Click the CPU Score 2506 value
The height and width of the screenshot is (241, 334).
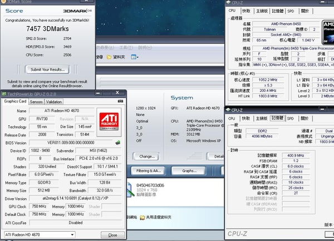[67, 55]
